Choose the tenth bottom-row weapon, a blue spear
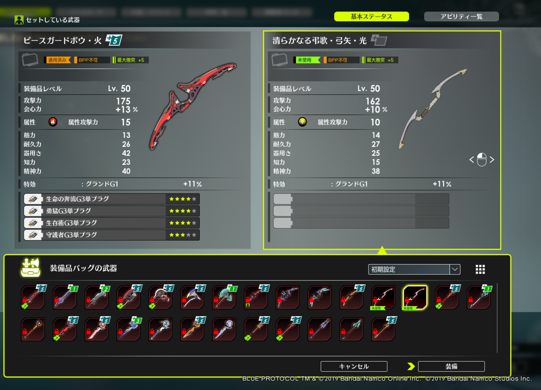541x390 pixels. [320, 329]
